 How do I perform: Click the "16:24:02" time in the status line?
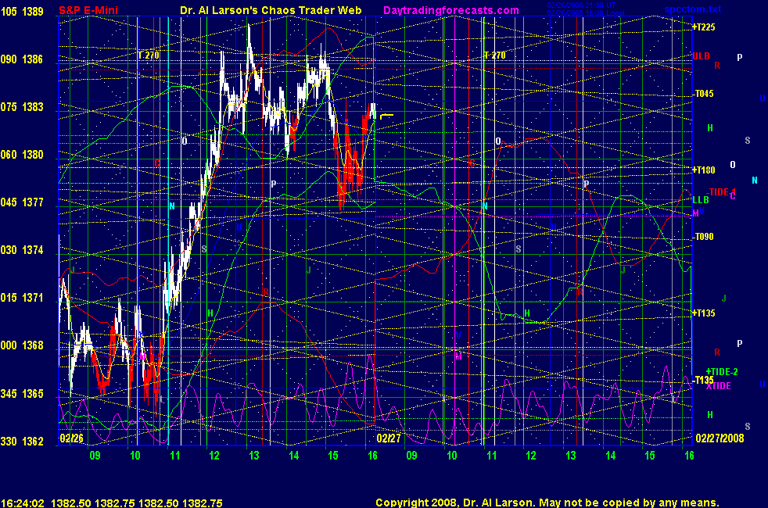[x=23, y=503]
